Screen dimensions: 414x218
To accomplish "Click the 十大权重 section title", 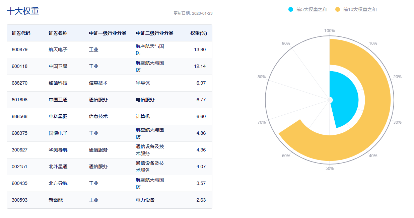I will click(x=23, y=11).
